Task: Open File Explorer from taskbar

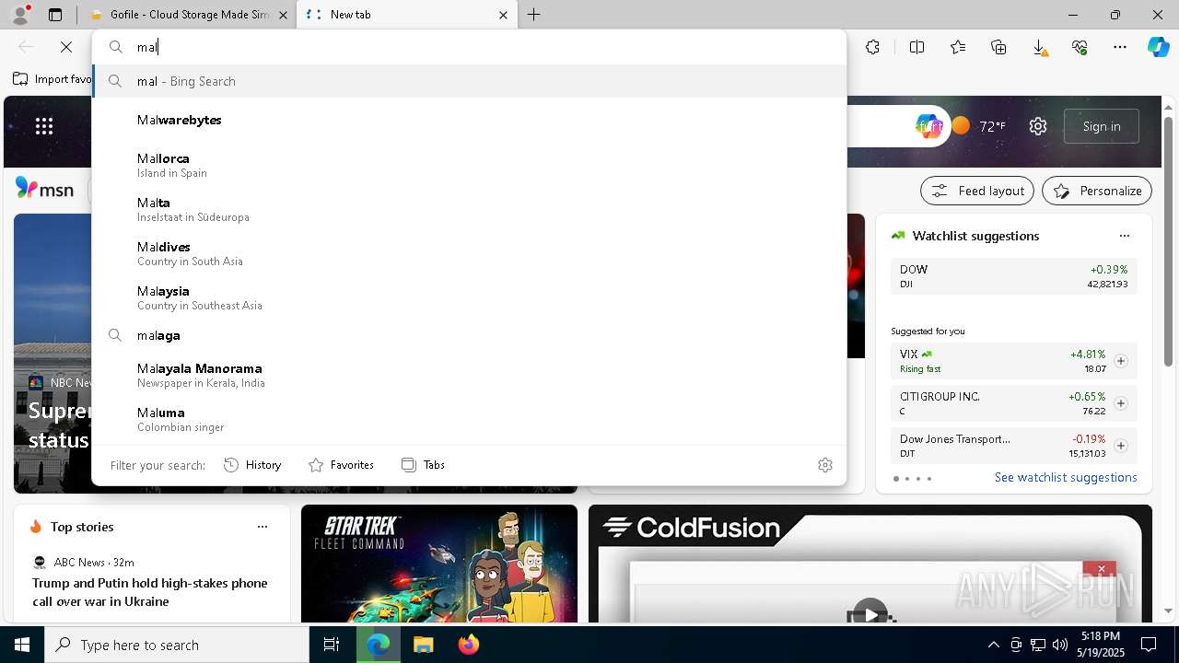Action: (x=423, y=645)
